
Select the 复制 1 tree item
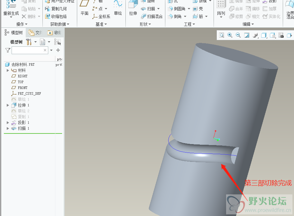(x=20, y=117)
